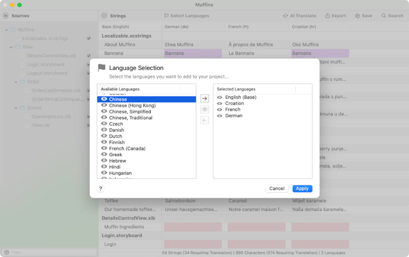Click the Strings target icon
The image size is (409, 257).
pyautogui.click(x=104, y=16)
